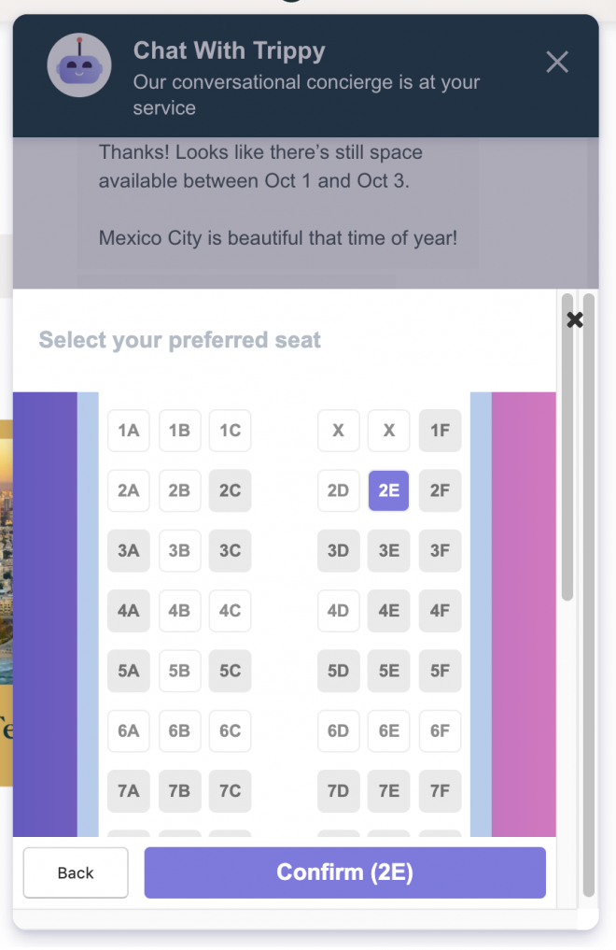Click the Trippy robot avatar icon

click(x=79, y=64)
